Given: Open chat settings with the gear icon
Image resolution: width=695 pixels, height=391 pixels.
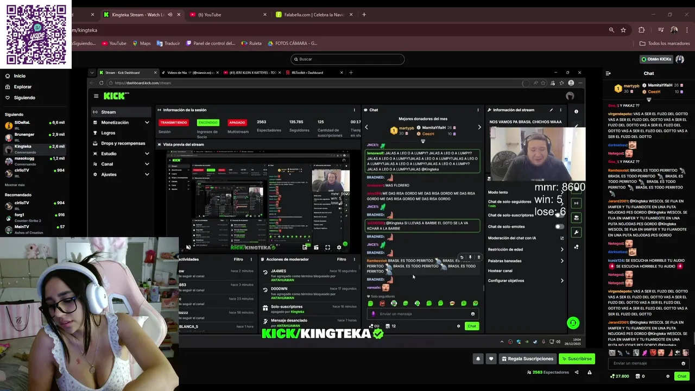Looking at the screenshot, I should (668, 376).
